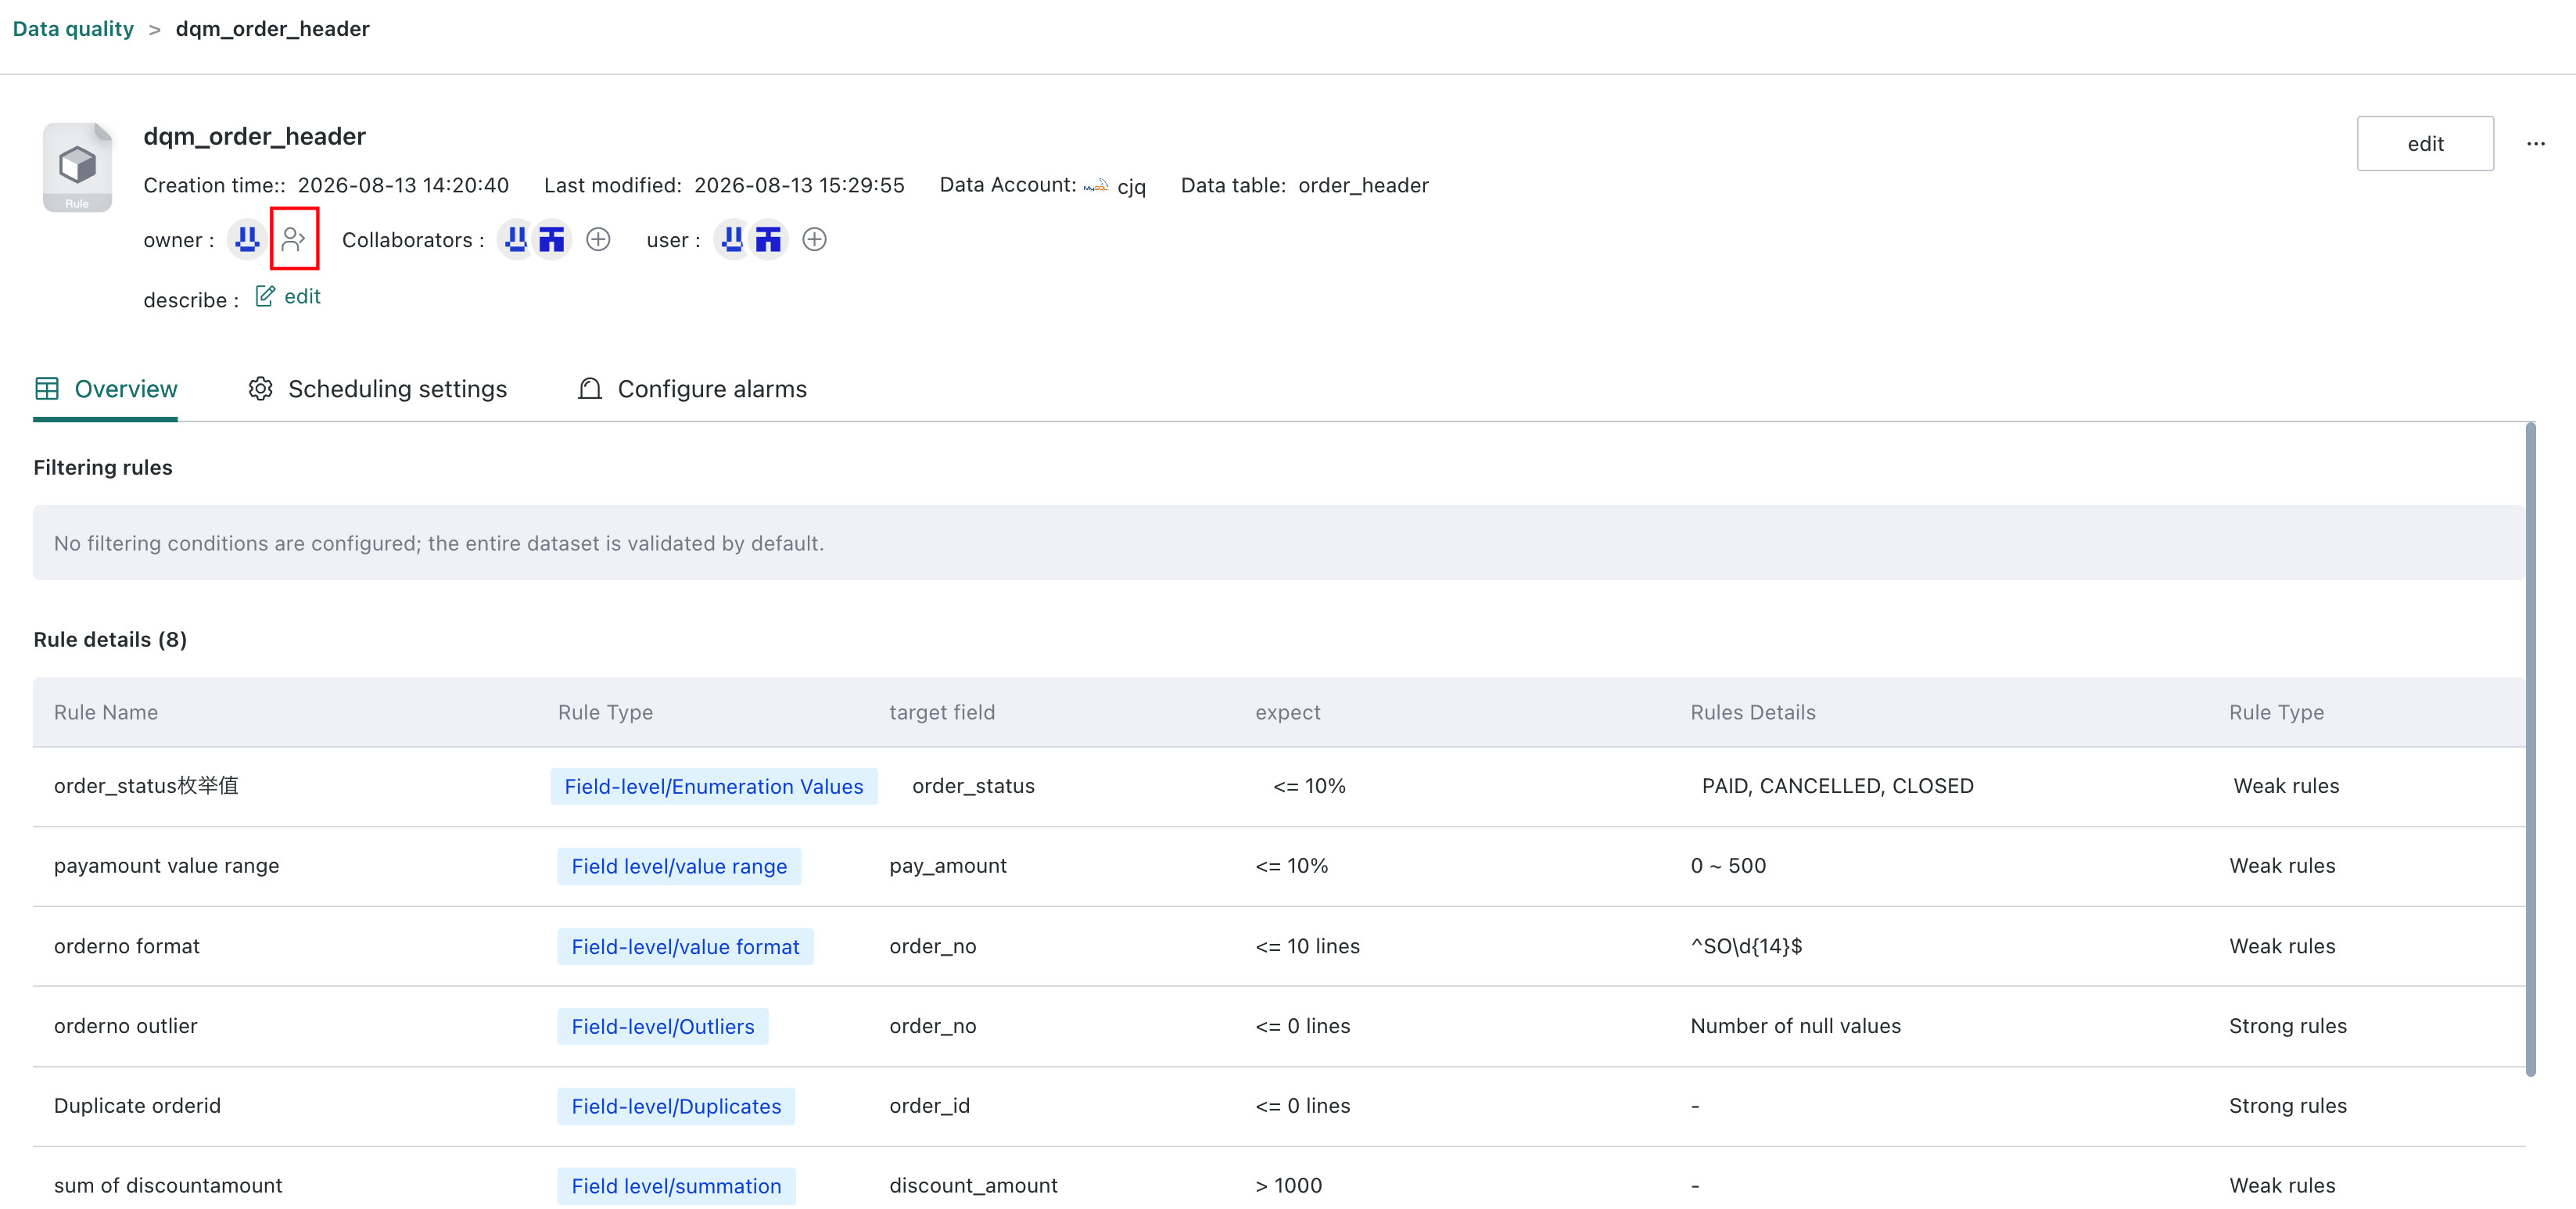Click first Collaborators avatar
Viewport: 2576px width, 1209px height.
pyautogui.click(x=516, y=239)
